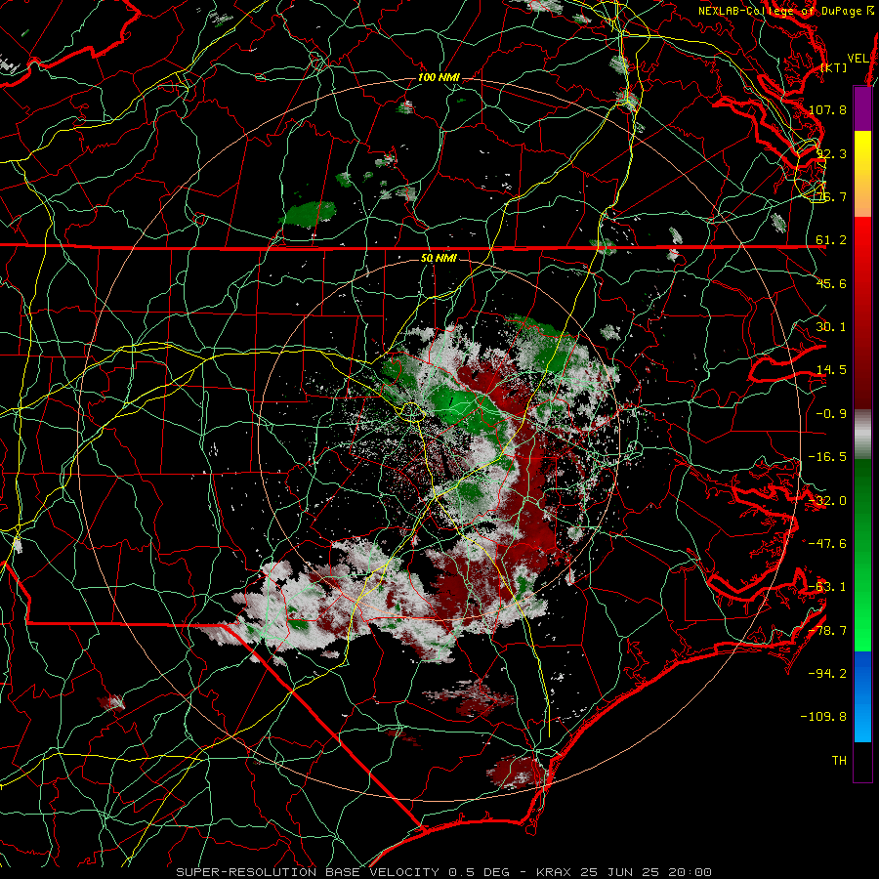Viewport: 879px width, 879px height.
Task: Click the yellow segment of the velocity color bar
Action: point(862,174)
